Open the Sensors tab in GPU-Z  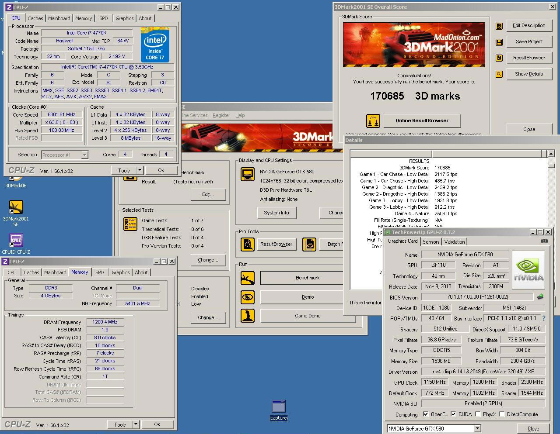431,242
